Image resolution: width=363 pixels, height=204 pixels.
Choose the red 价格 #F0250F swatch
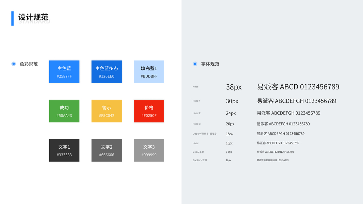coord(149,111)
